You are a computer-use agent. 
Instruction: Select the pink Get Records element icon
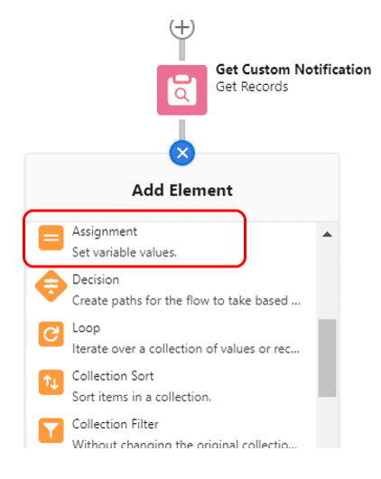coord(182,90)
